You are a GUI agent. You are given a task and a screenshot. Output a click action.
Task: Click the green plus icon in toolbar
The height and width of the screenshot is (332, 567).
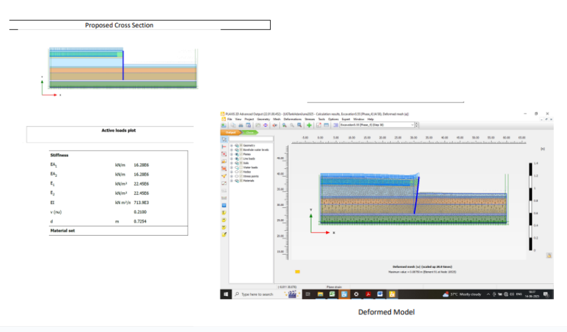click(309, 125)
